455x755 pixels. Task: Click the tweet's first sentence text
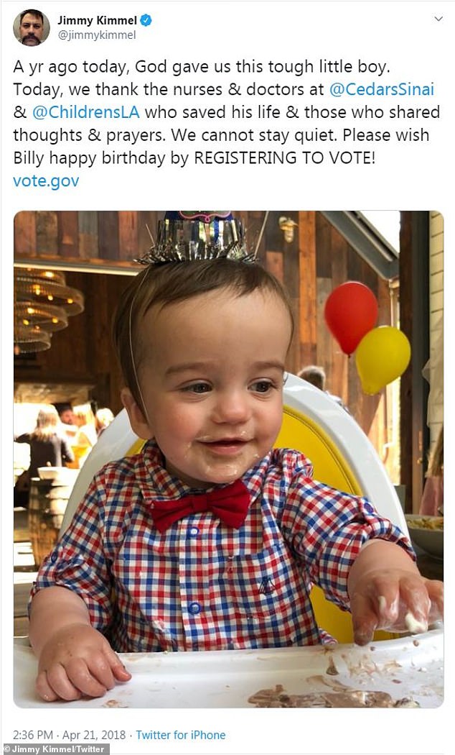(x=202, y=66)
